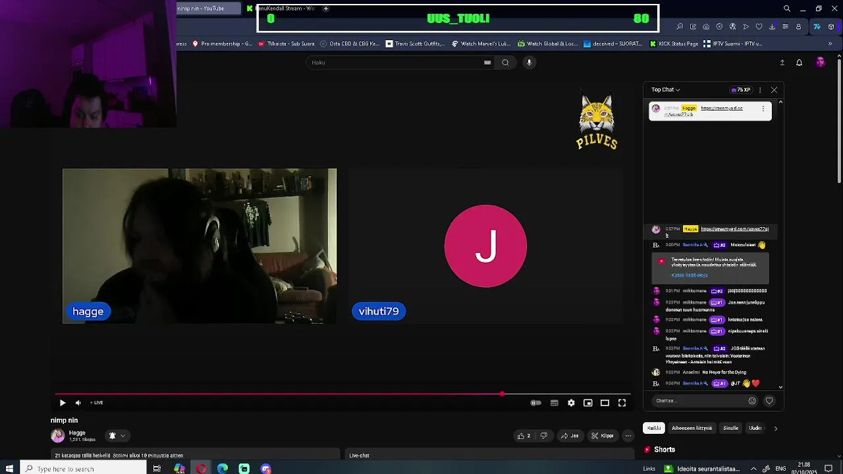Open pinned streamyard link in chat

click(x=722, y=108)
